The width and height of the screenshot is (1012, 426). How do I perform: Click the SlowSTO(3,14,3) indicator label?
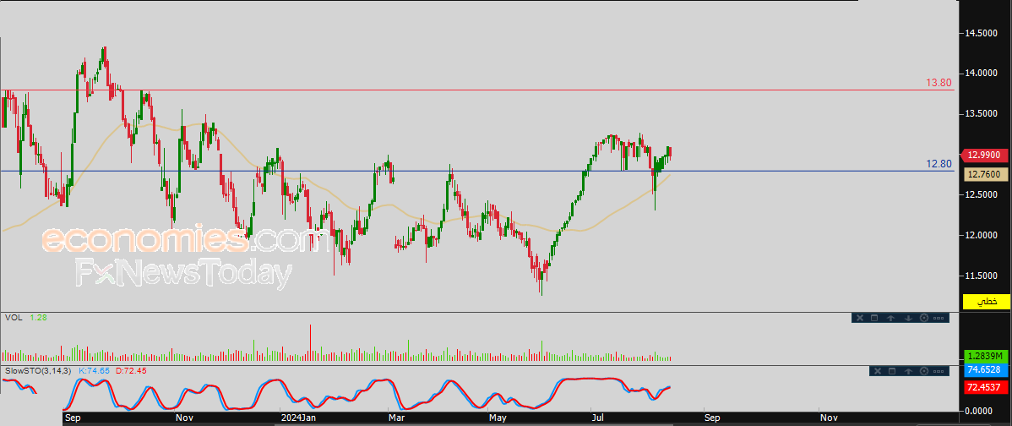(37, 371)
